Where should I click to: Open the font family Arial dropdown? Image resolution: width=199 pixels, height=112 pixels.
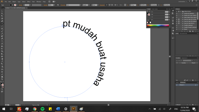[x=81, y=5]
